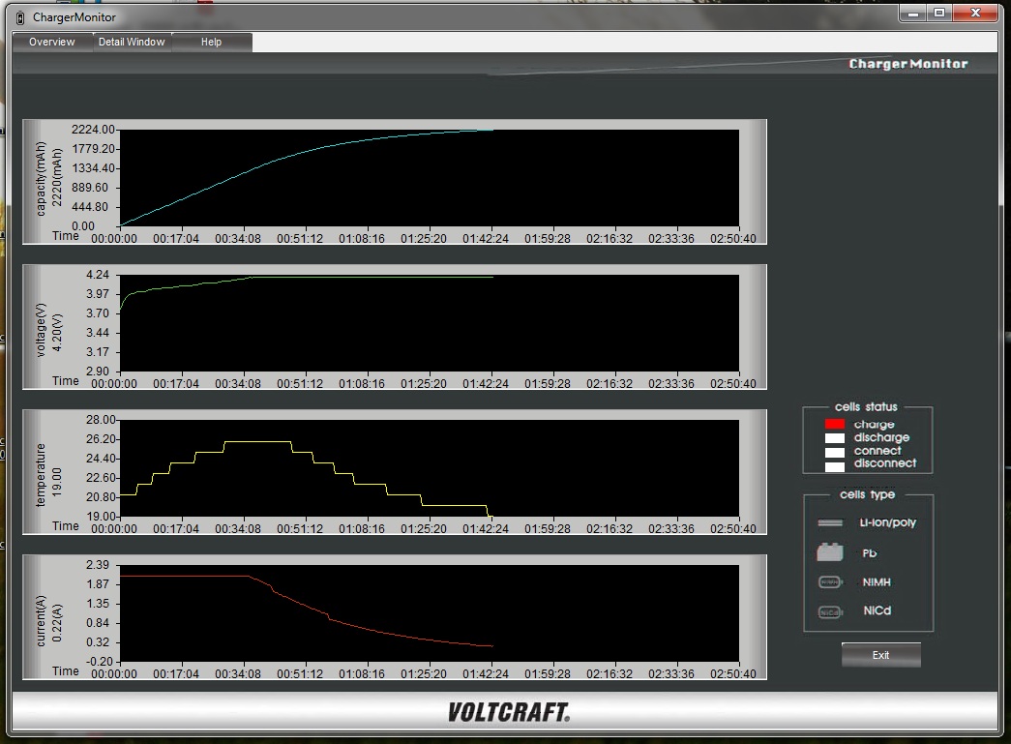The image size is (1011, 744).
Task: Choose the NiCd cell icon
Action: coord(830,611)
